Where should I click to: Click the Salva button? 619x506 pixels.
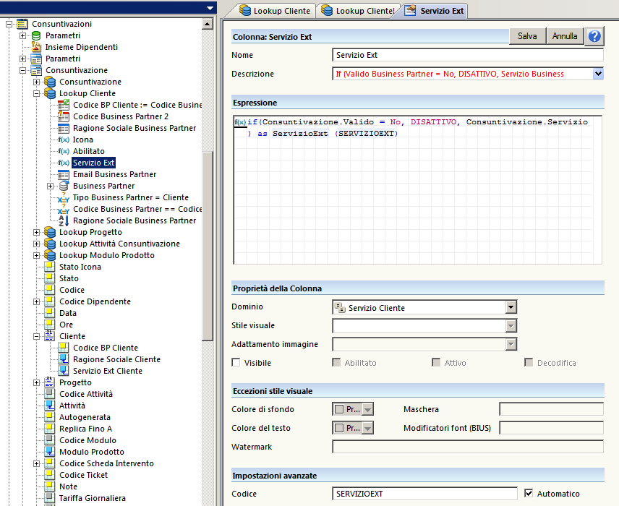527,36
